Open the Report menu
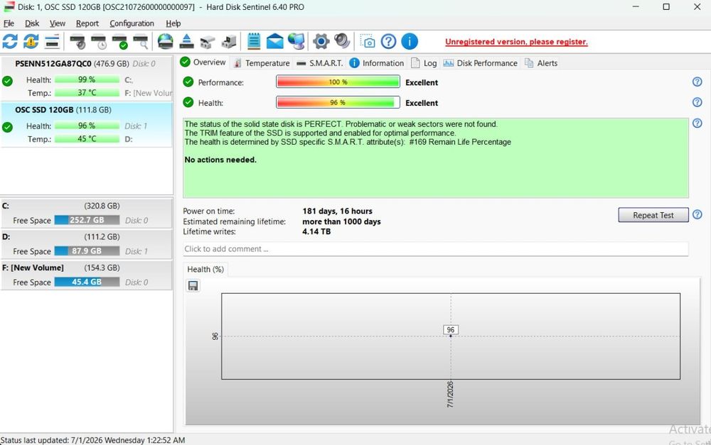Image resolution: width=711 pixels, height=445 pixels. 87,23
